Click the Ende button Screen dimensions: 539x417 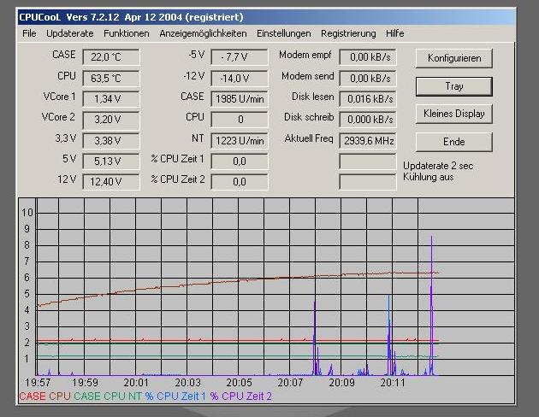pos(454,142)
